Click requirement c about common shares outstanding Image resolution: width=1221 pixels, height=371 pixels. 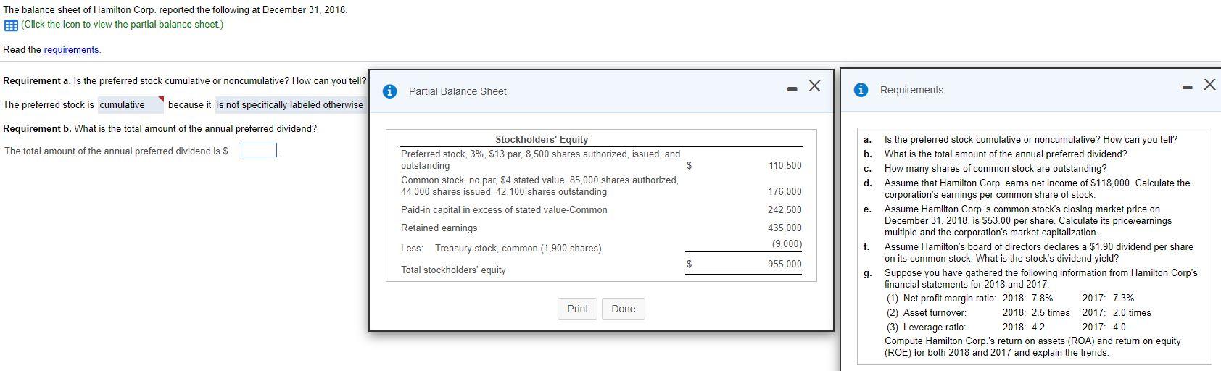click(996, 168)
